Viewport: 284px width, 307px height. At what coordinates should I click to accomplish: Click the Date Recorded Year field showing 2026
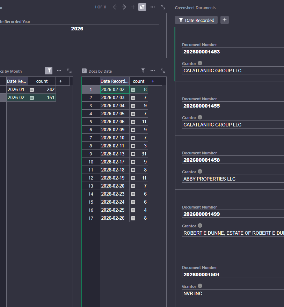[x=78, y=29]
